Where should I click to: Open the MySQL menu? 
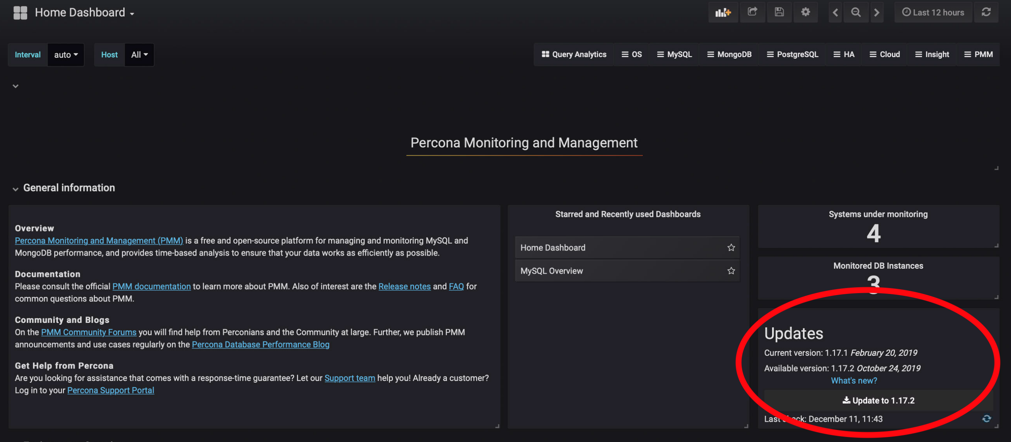click(674, 55)
